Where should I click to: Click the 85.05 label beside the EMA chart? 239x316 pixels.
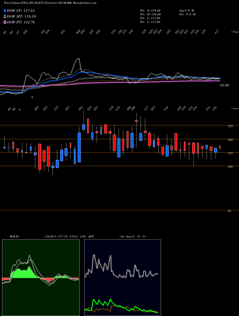225,85
